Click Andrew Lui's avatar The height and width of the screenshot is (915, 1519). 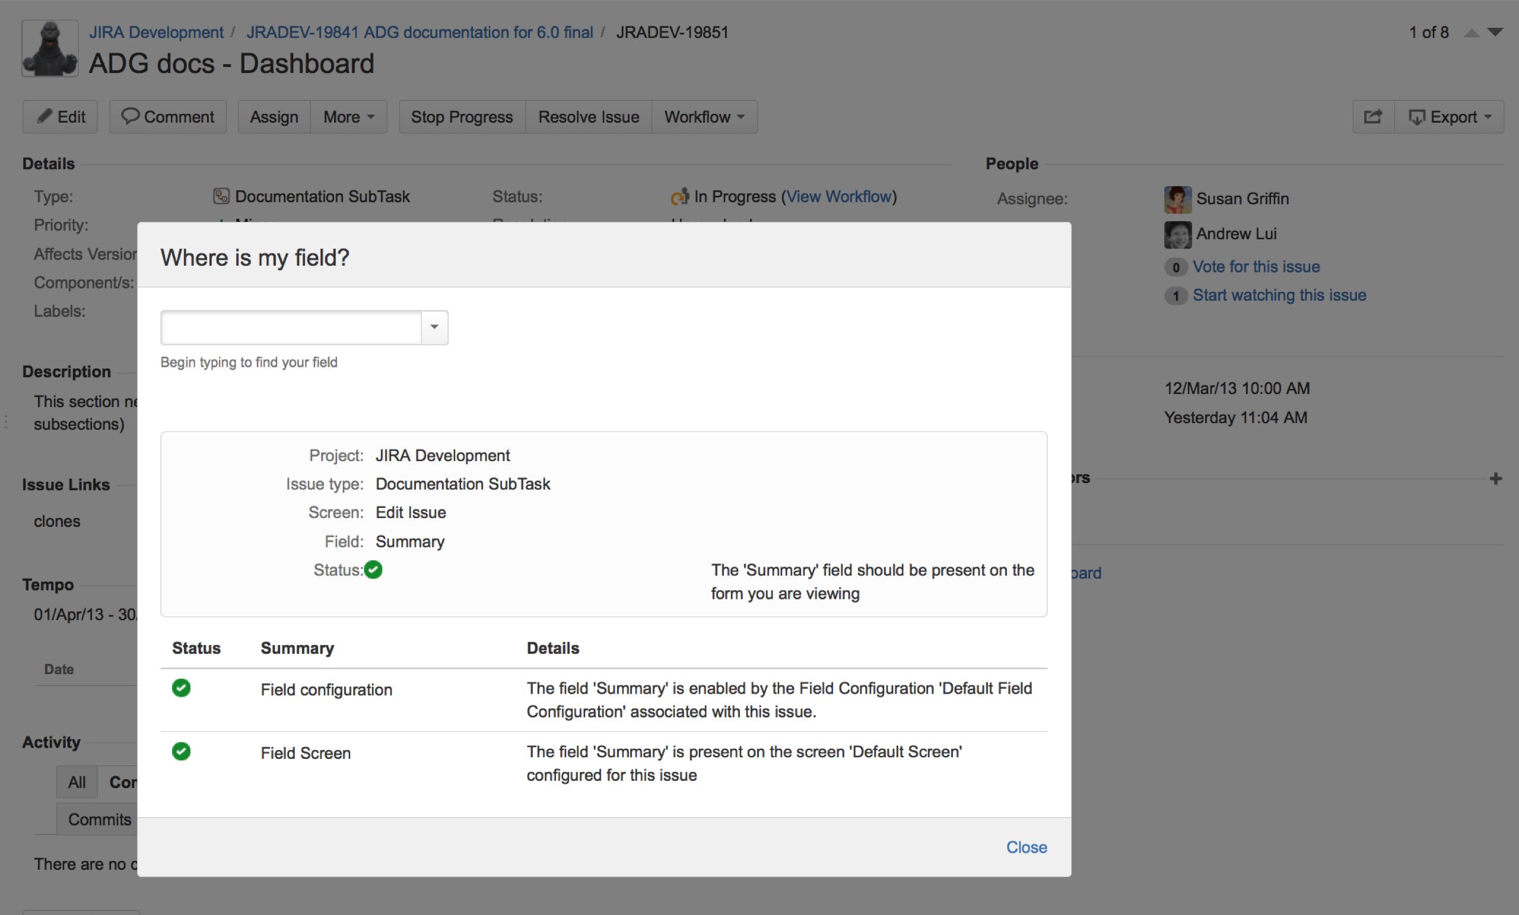1177,234
